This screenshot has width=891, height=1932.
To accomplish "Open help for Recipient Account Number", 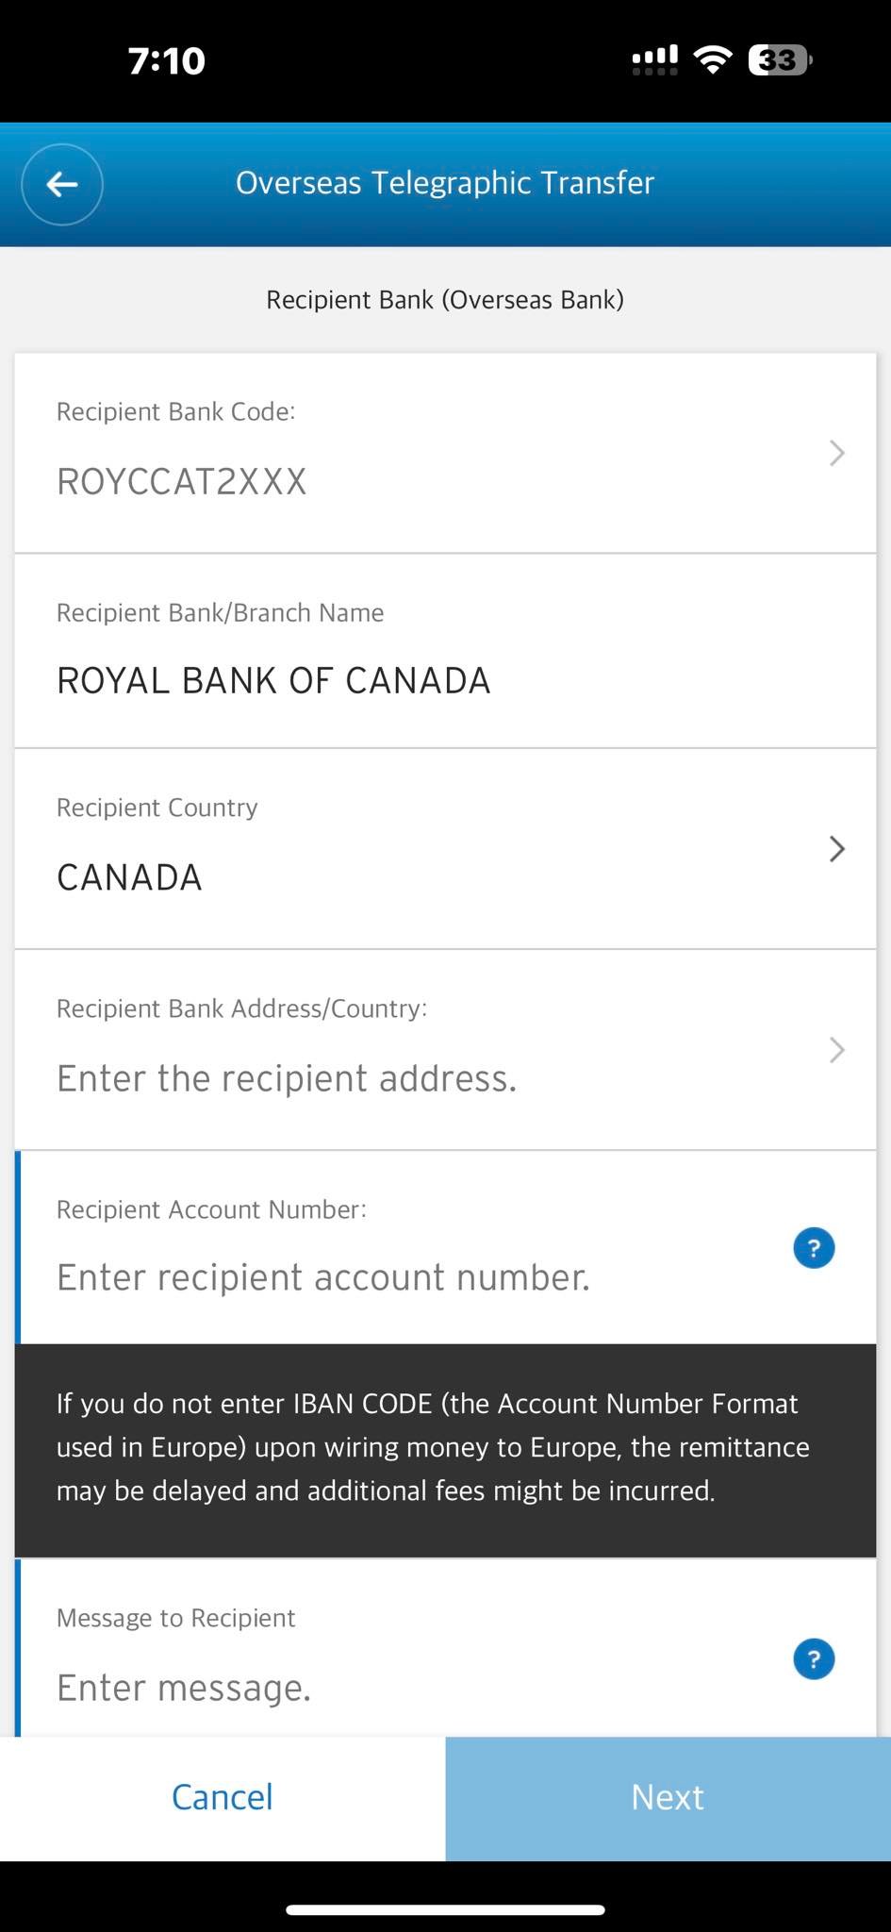I will [814, 1248].
